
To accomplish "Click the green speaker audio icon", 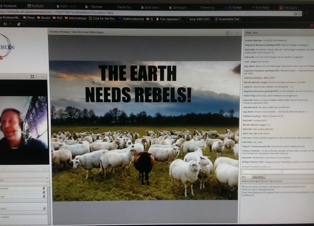I will coord(5,24).
